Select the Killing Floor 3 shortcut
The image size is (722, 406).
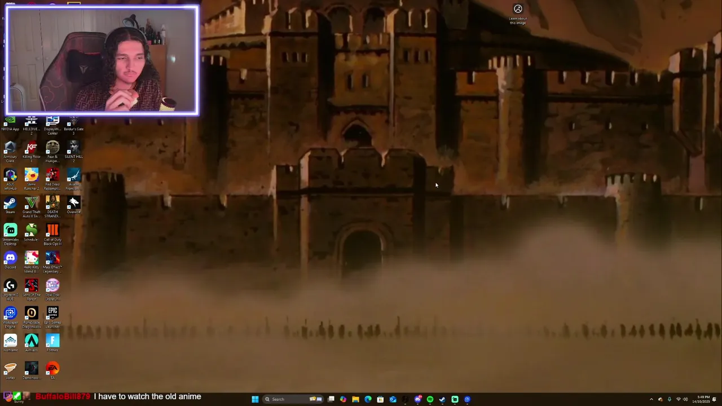tap(31, 150)
